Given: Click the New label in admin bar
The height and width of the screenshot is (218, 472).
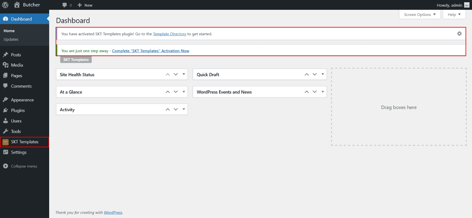Looking at the screenshot, I should click(88, 5).
